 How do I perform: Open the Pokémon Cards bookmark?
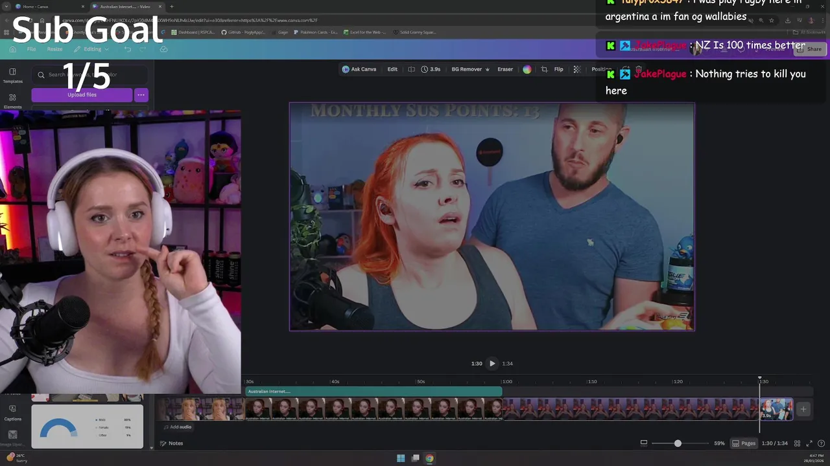coord(316,32)
